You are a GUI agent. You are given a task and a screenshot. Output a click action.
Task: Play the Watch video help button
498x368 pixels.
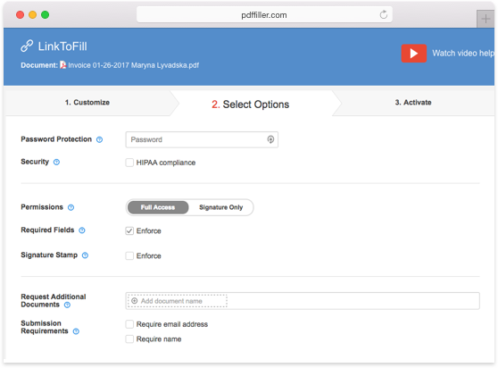[414, 54]
